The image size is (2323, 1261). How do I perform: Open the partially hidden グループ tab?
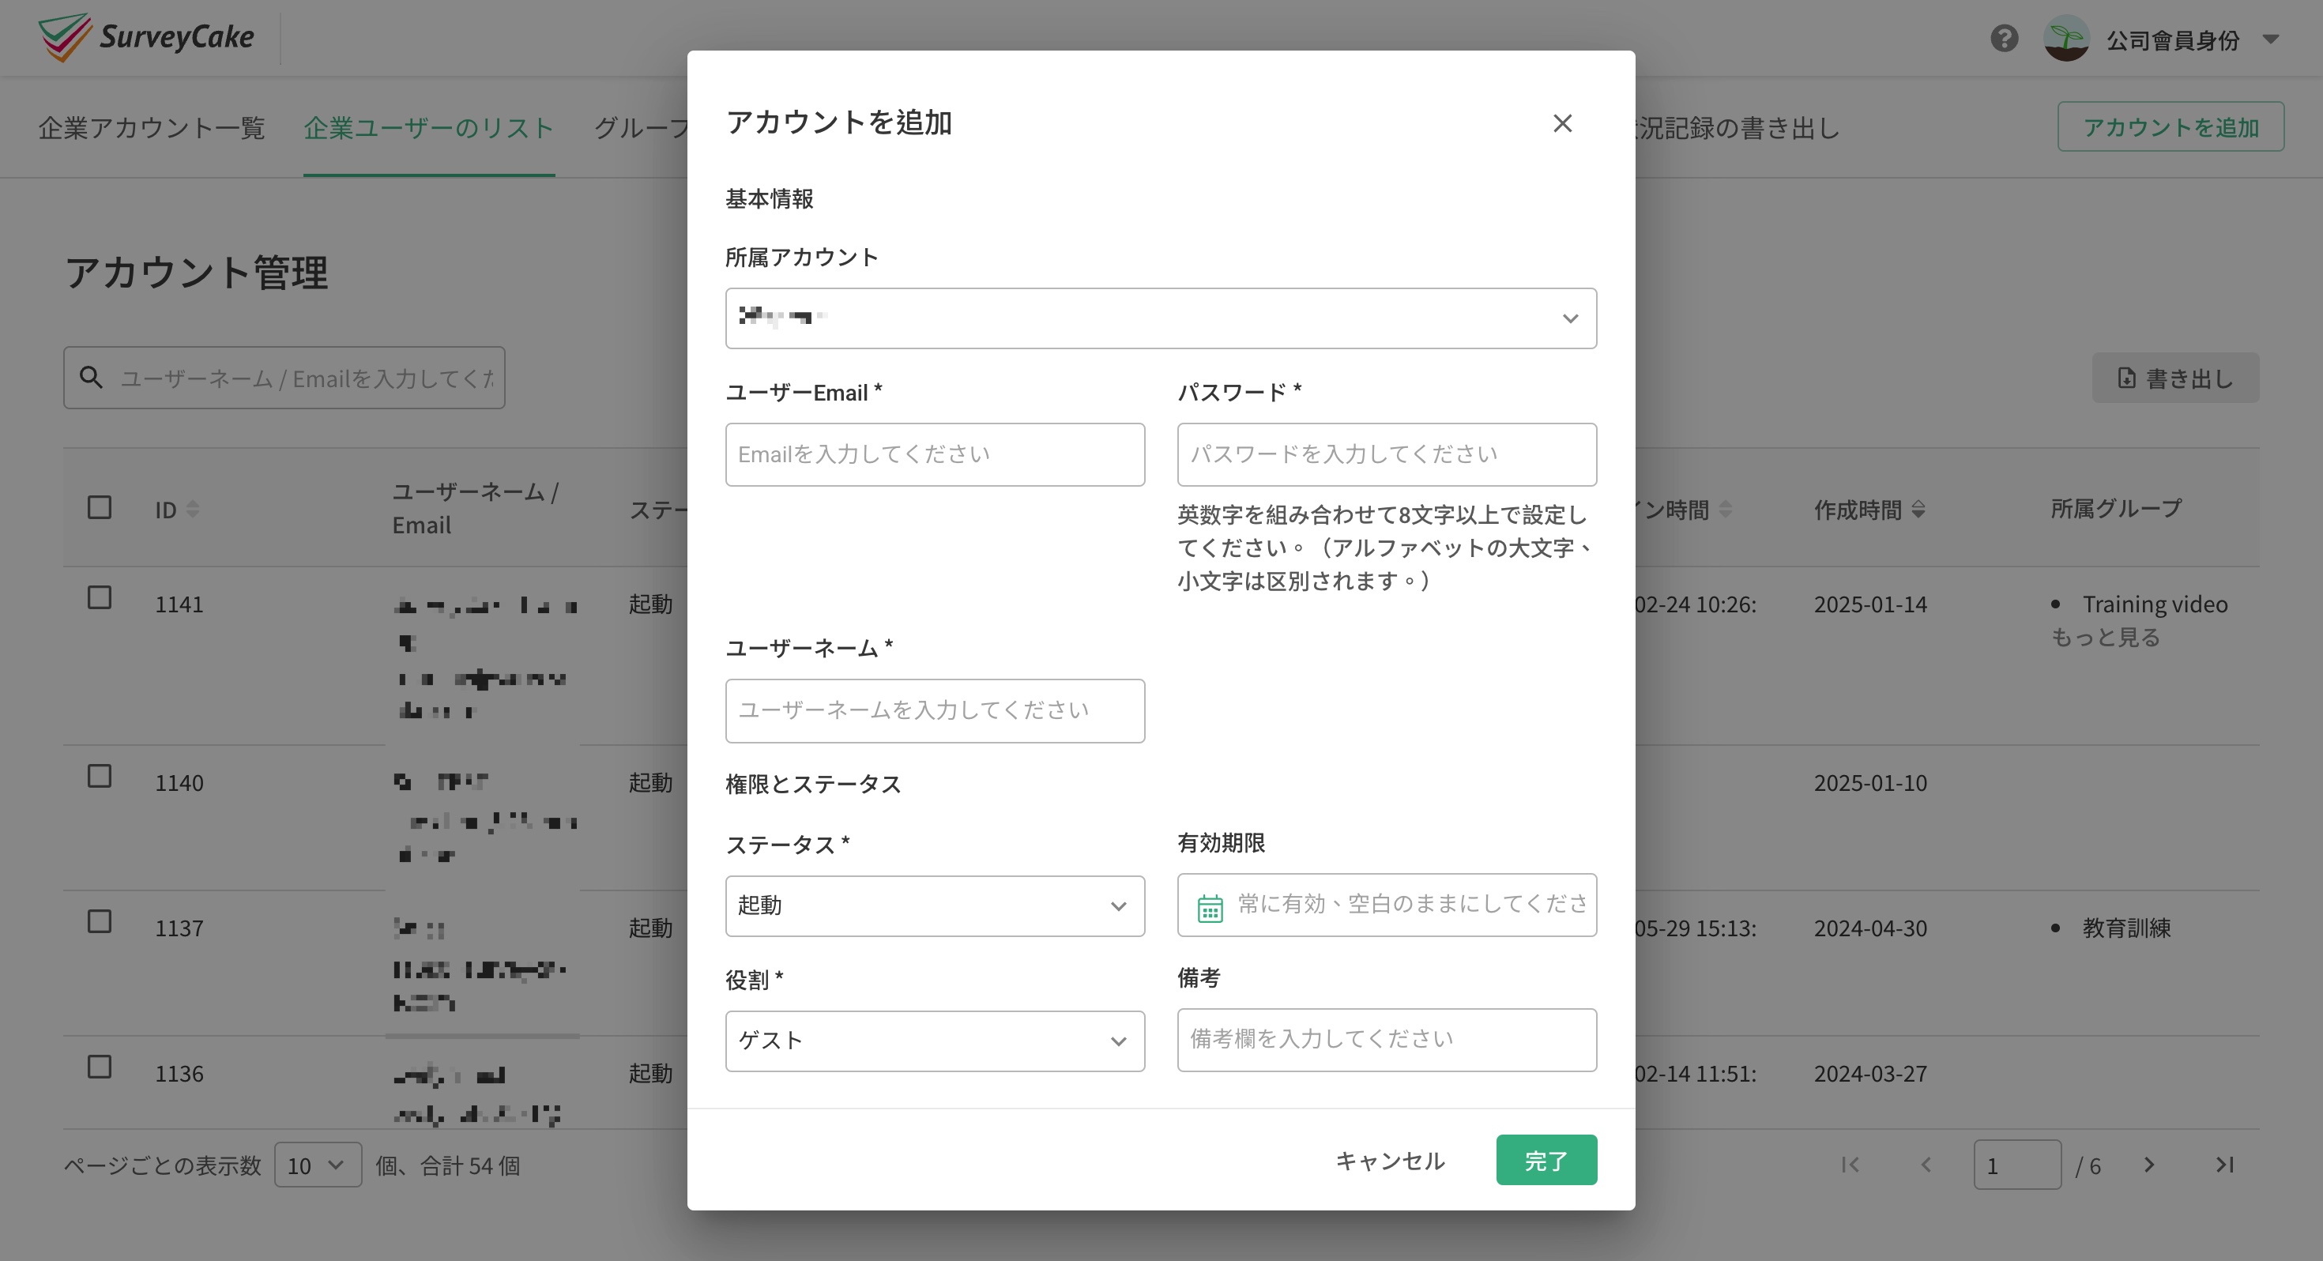pos(641,128)
